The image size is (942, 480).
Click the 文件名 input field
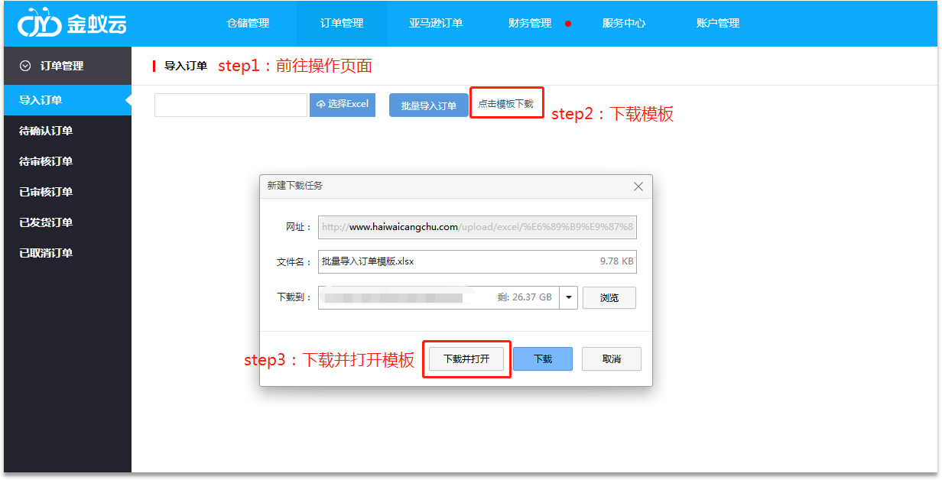click(459, 261)
